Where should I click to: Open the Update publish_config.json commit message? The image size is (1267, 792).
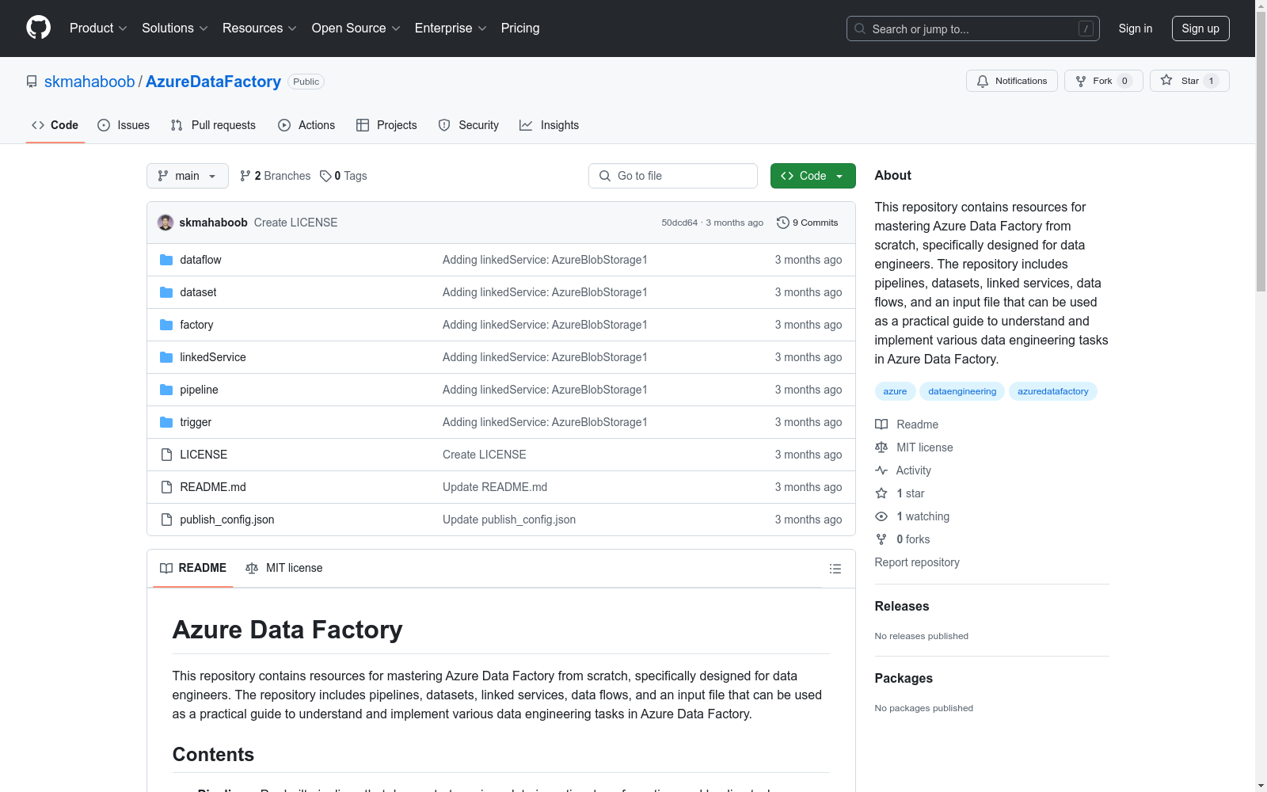[x=509, y=520]
